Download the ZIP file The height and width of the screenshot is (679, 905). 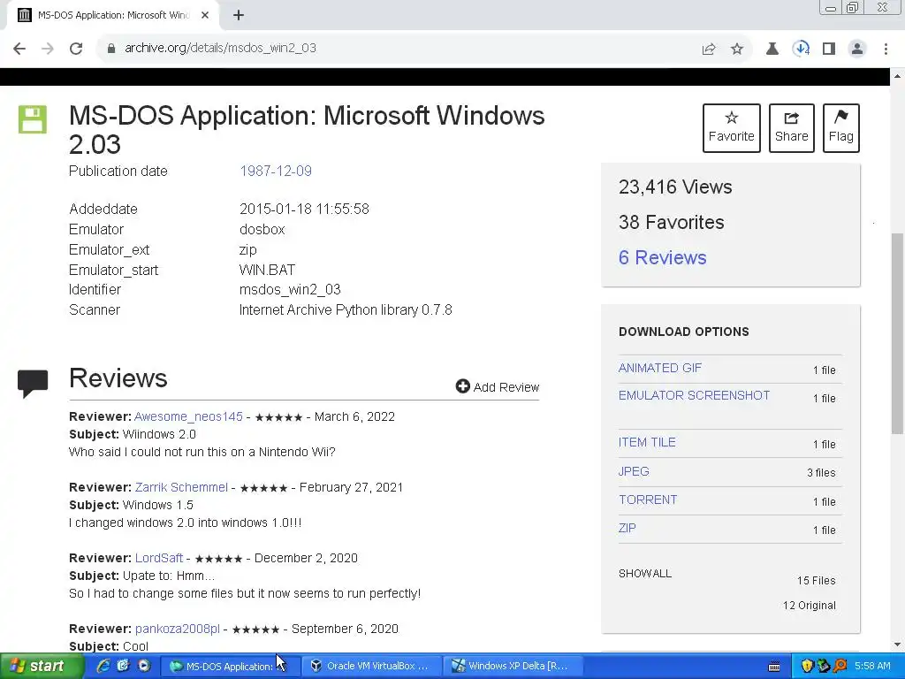tap(627, 528)
